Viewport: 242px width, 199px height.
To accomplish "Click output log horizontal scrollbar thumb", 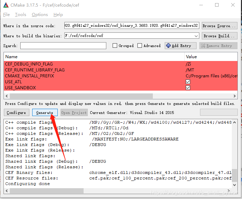I will 47,191.
